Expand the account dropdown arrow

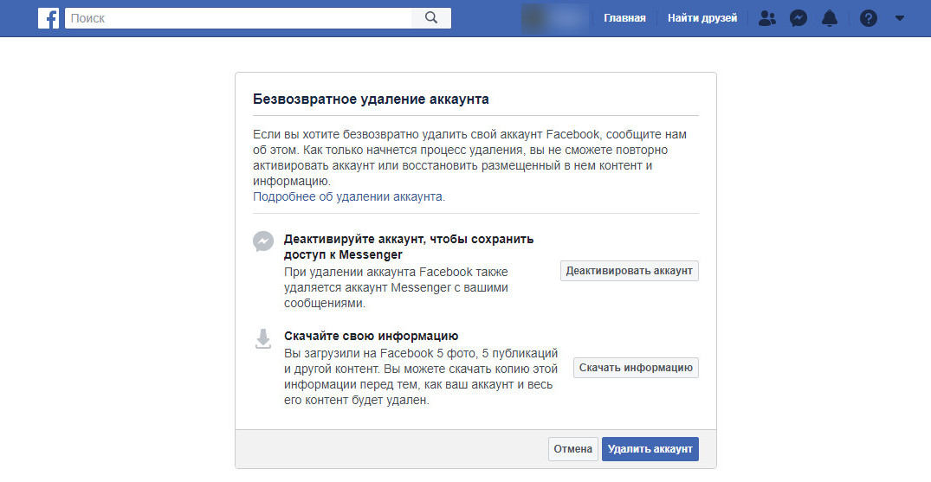(x=900, y=18)
